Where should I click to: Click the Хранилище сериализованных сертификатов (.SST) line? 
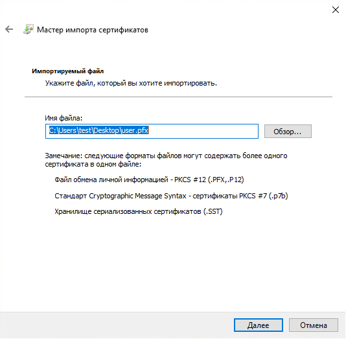(139, 211)
